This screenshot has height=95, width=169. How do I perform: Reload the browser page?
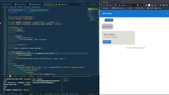(107, 5)
